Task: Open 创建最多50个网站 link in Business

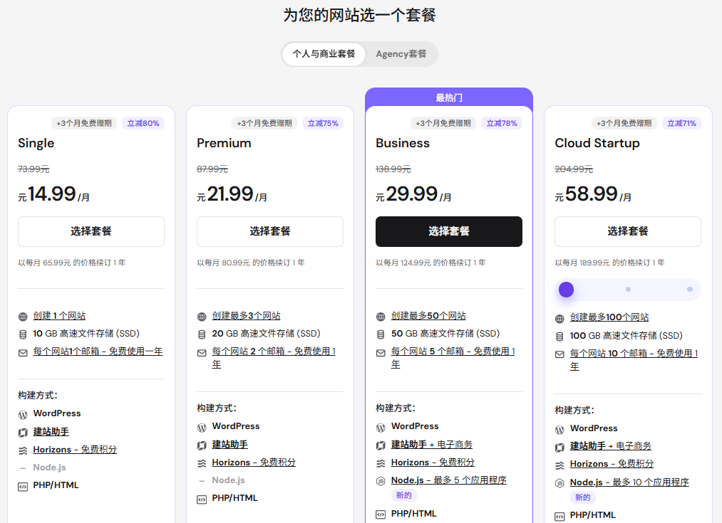Action: (x=428, y=316)
